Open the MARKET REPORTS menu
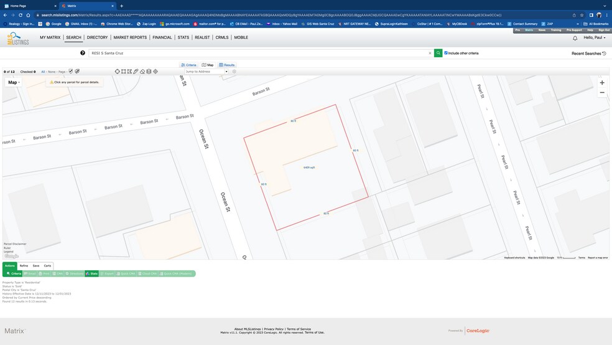 (x=130, y=37)
